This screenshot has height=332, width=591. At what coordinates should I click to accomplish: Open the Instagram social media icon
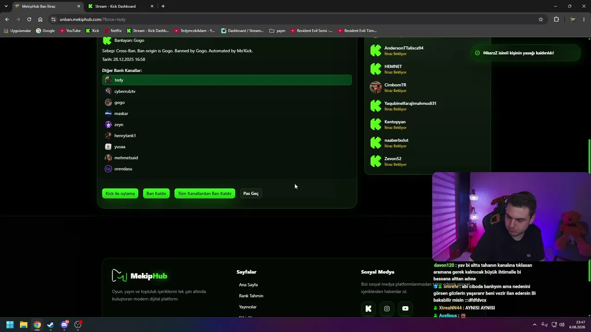(387, 308)
